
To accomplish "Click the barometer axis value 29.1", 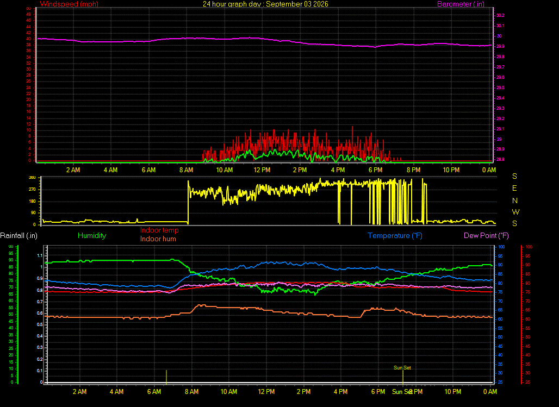I will pos(500,129).
